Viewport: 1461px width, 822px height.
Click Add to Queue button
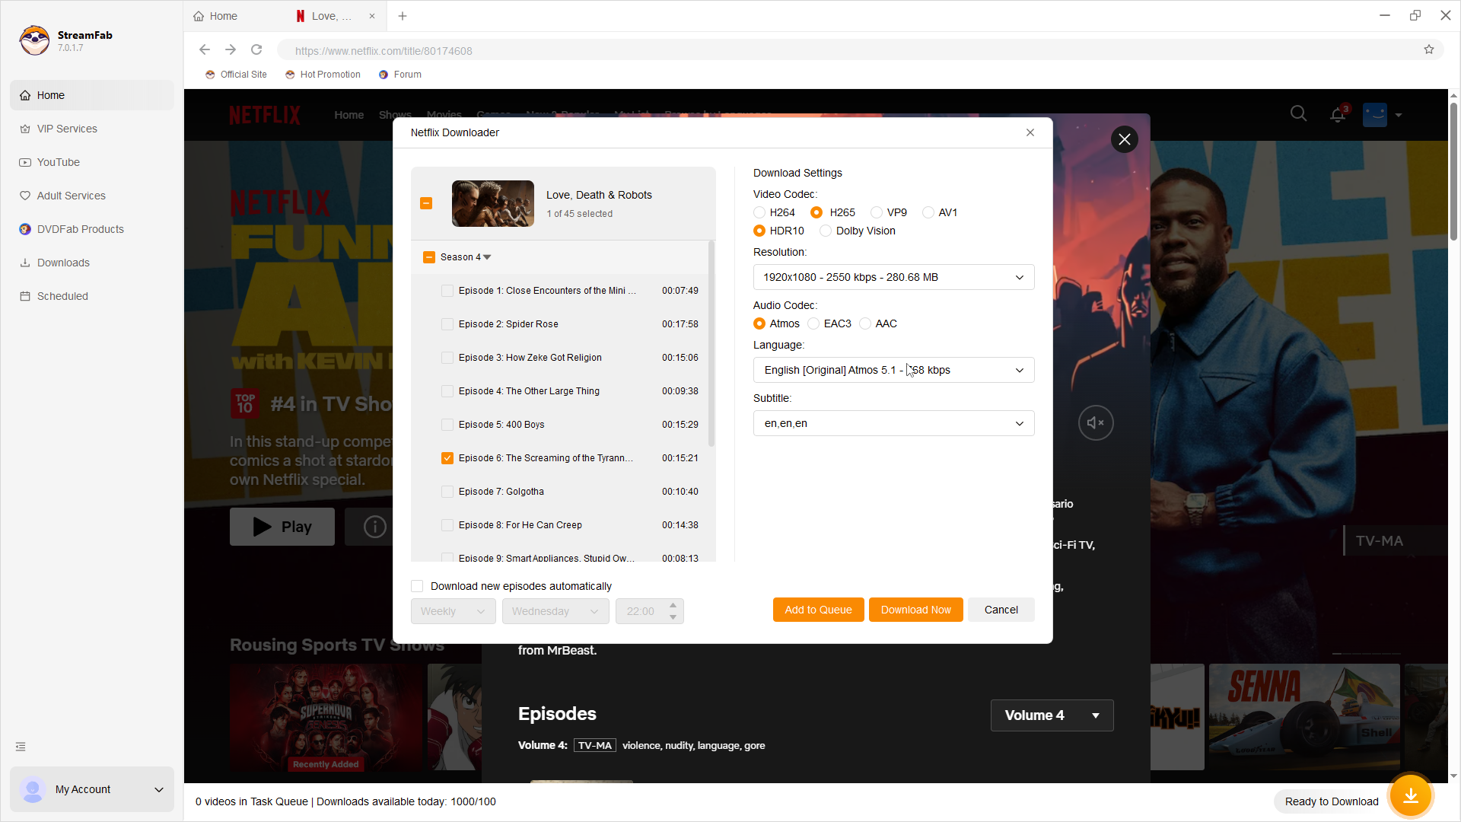(818, 610)
